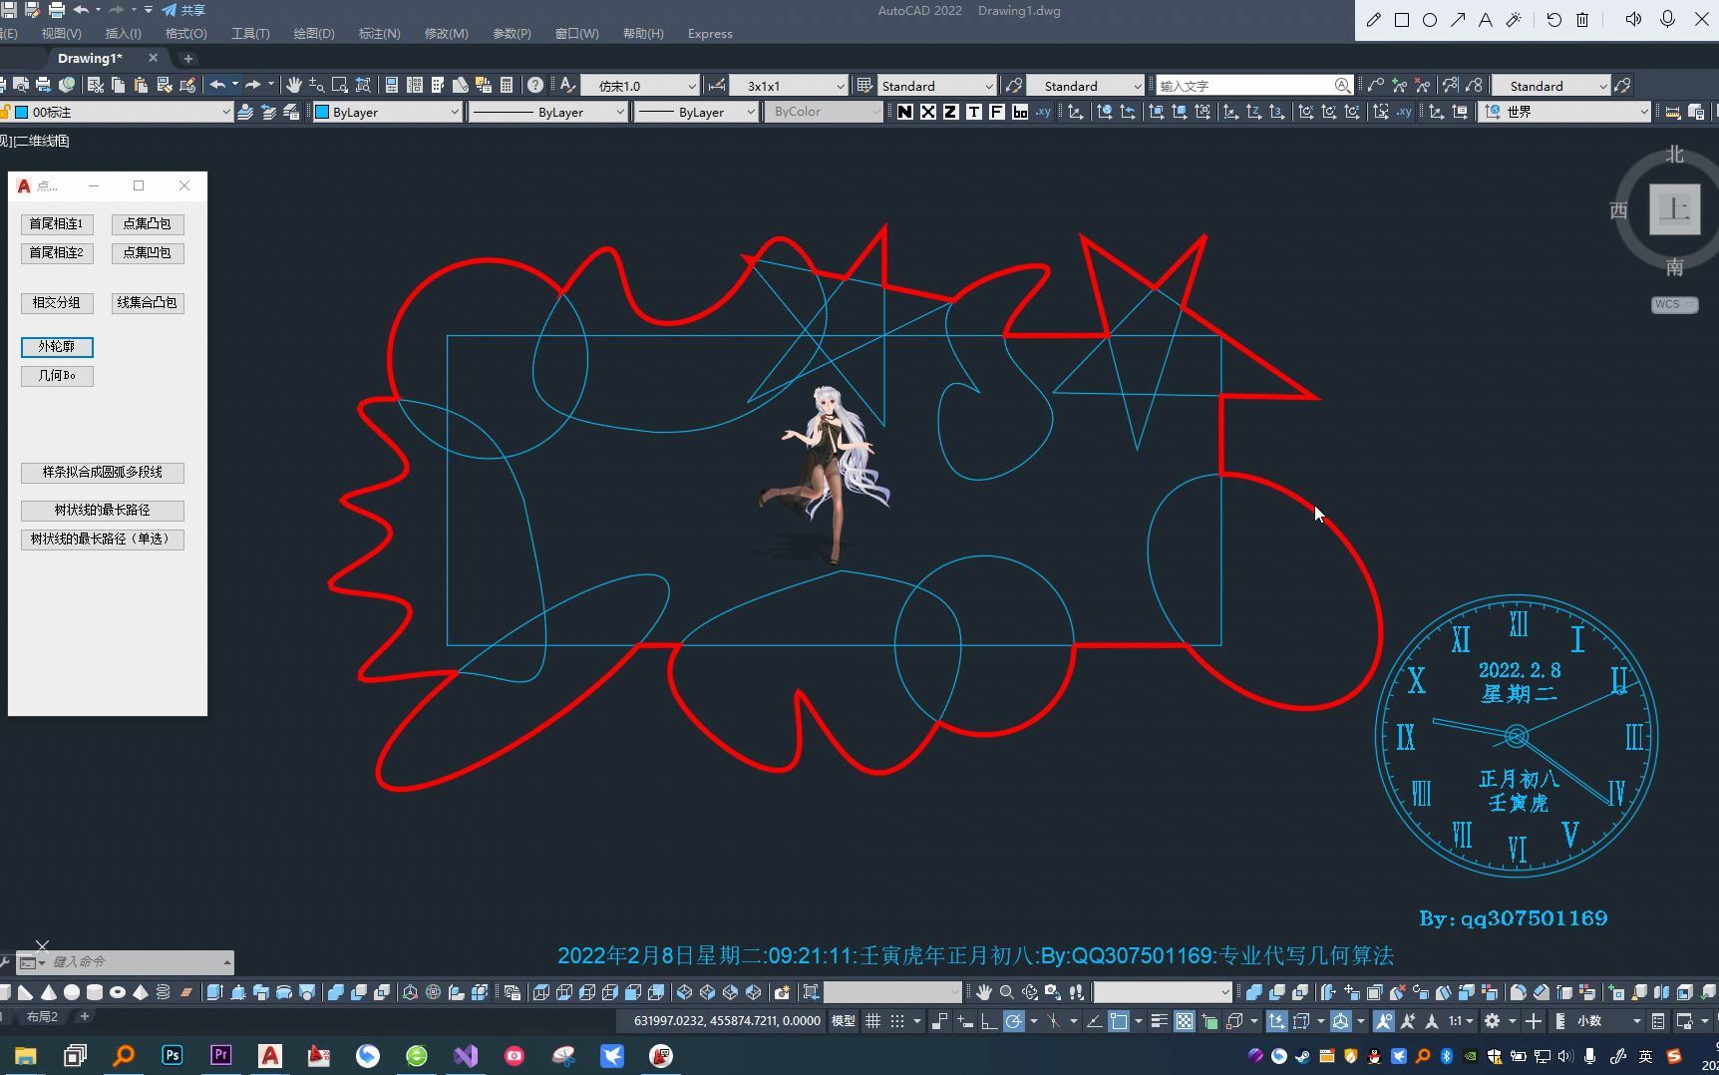The height and width of the screenshot is (1075, 1719).
Task: Switch to the 布局2 tab
Action: (x=42, y=1016)
